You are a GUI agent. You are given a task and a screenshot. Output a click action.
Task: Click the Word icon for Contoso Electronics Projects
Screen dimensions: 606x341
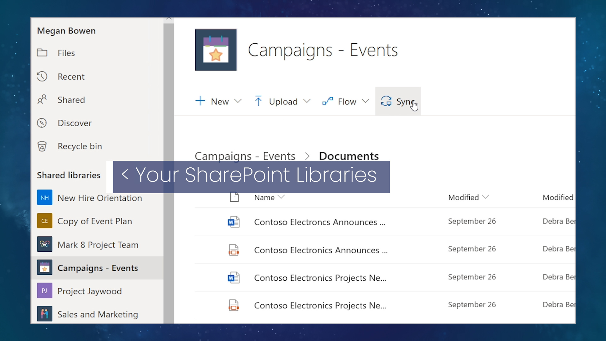point(234,278)
